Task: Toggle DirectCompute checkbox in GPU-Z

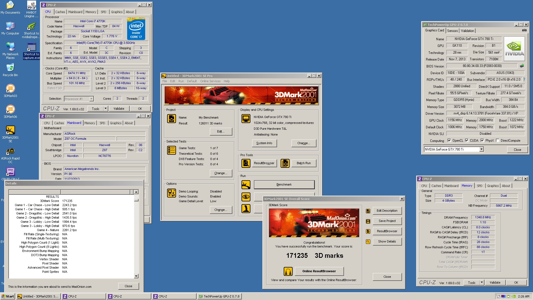Action: tap(497, 141)
